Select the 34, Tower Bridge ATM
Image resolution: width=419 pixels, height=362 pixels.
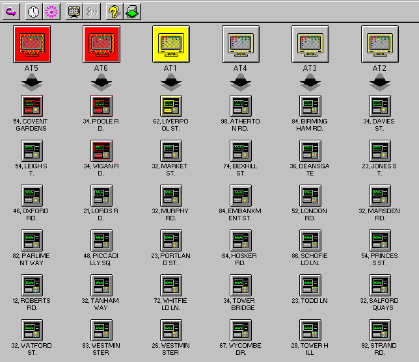click(x=241, y=285)
